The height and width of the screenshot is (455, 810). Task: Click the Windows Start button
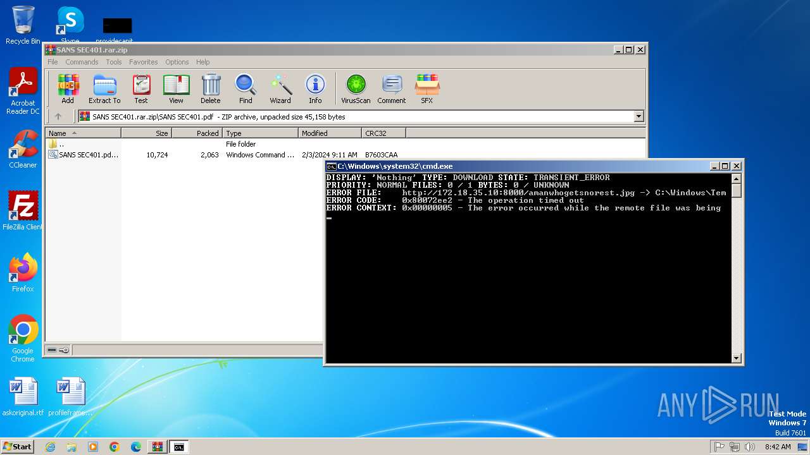coord(17,446)
